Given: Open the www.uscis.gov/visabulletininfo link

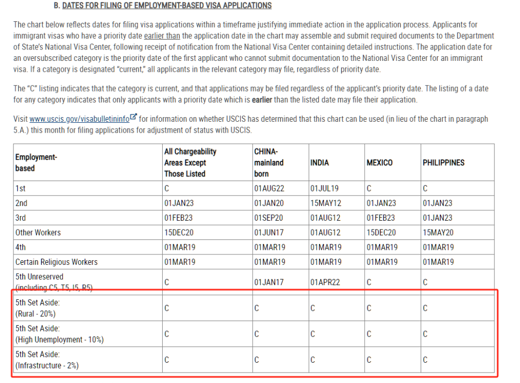Looking at the screenshot, I should click(80, 119).
